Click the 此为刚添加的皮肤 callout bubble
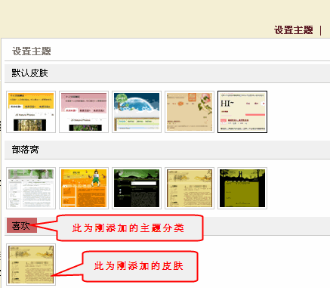Viewport: 330px width, 288px height. (x=140, y=266)
